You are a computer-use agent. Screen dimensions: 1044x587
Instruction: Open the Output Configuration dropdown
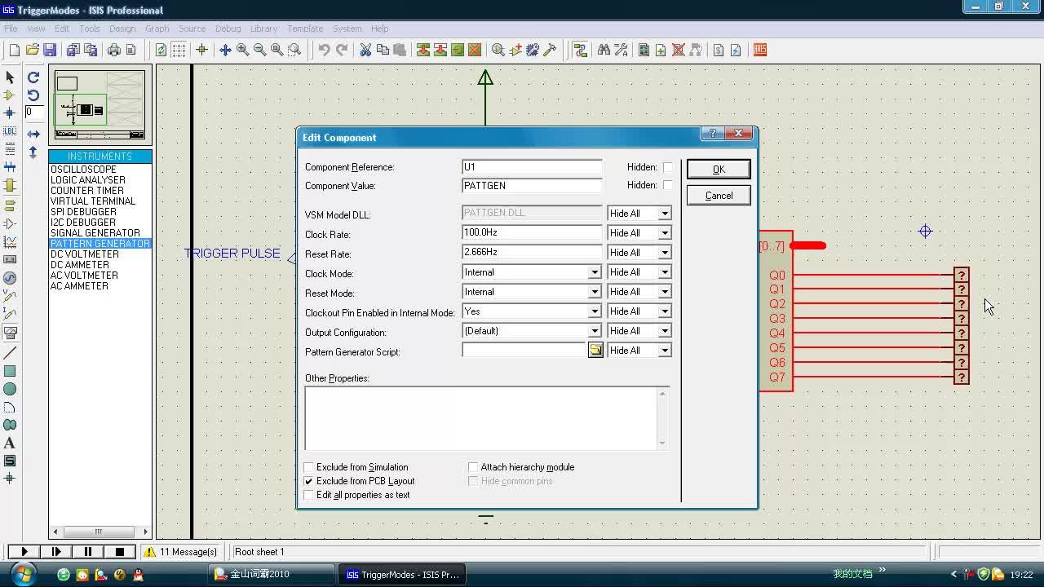(595, 331)
